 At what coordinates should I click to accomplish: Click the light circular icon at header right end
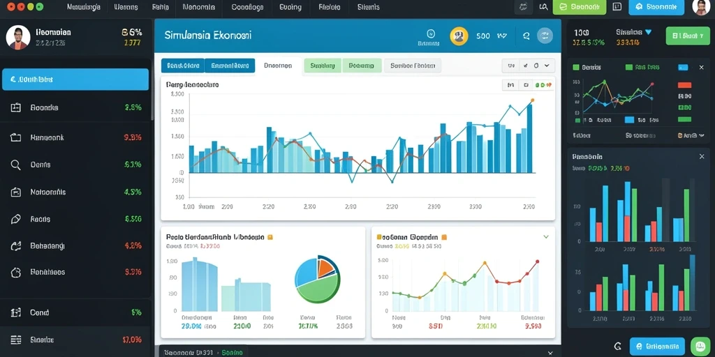pyautogui.click(x=545, y=36)
